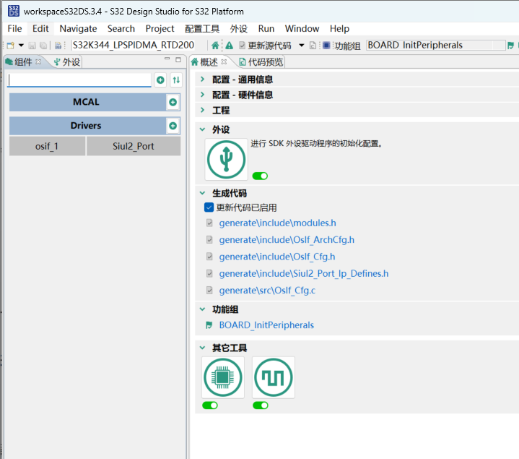Open the BOARD_InitPeripherals functional group combo box
The width and height of the screenshot is (519, 459).
pyautogui.click(x=435, y=45)
